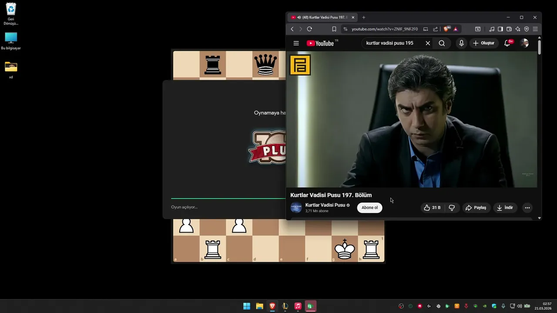Cast or install icon in address bar
Screen dimensions: 557x313
coord(426,29)
